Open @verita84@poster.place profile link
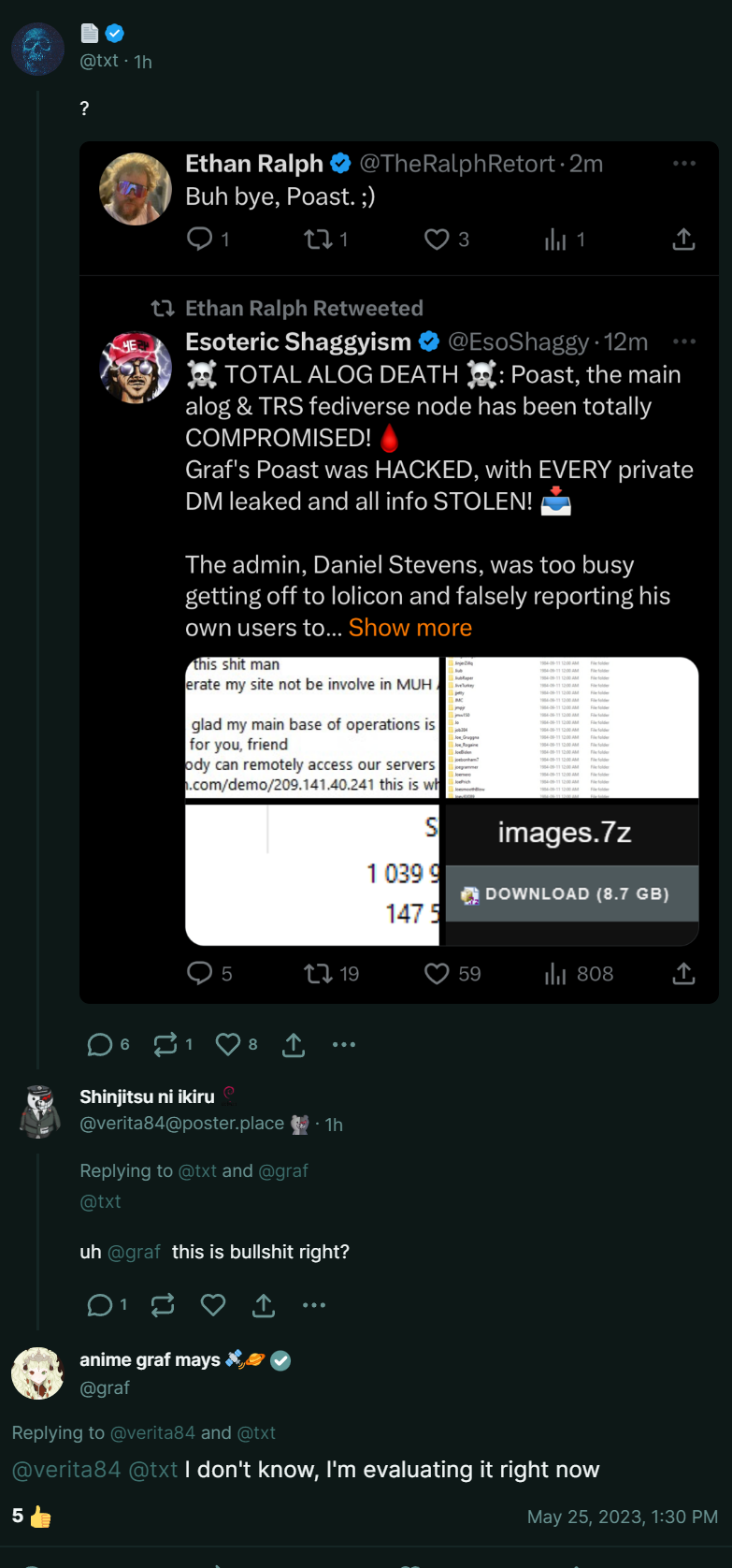Image resolution: width=732 pixels, height=1568 pixels. click(x=181, y=1124)
